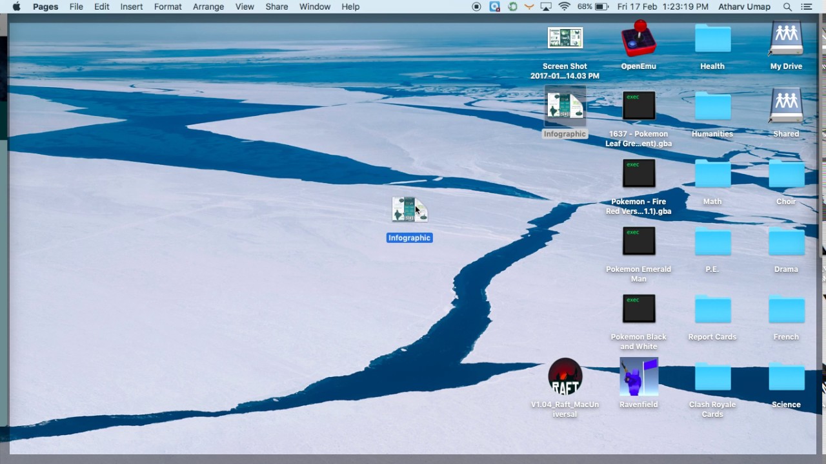The image size is (826, 464).
Task: Select the Shared network drive icon
Action: (x=786, y=106)
